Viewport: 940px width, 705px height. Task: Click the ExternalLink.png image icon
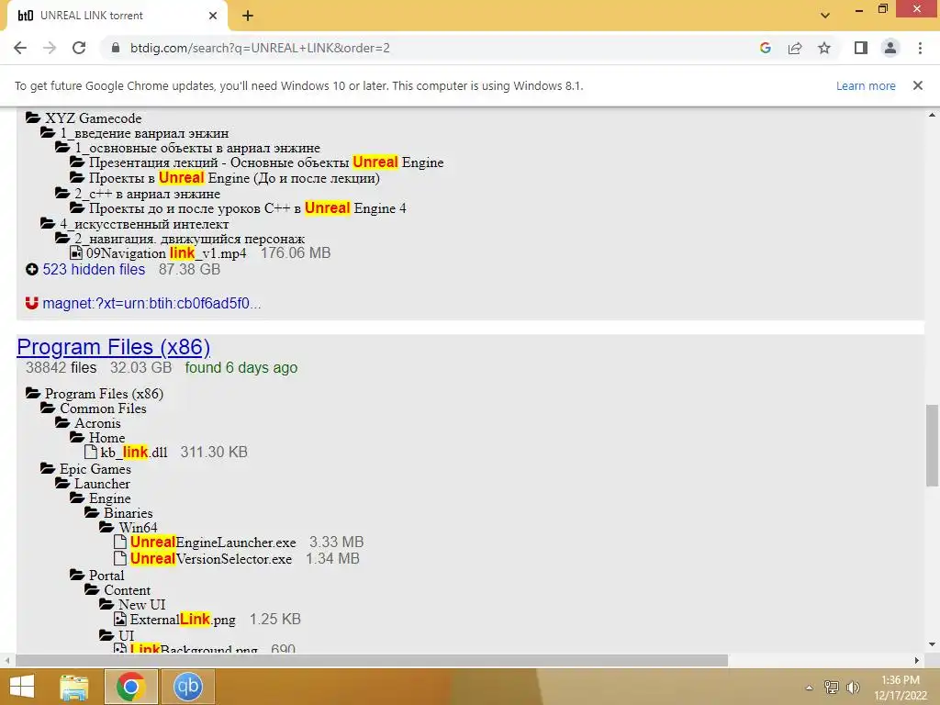click(120, 620)
